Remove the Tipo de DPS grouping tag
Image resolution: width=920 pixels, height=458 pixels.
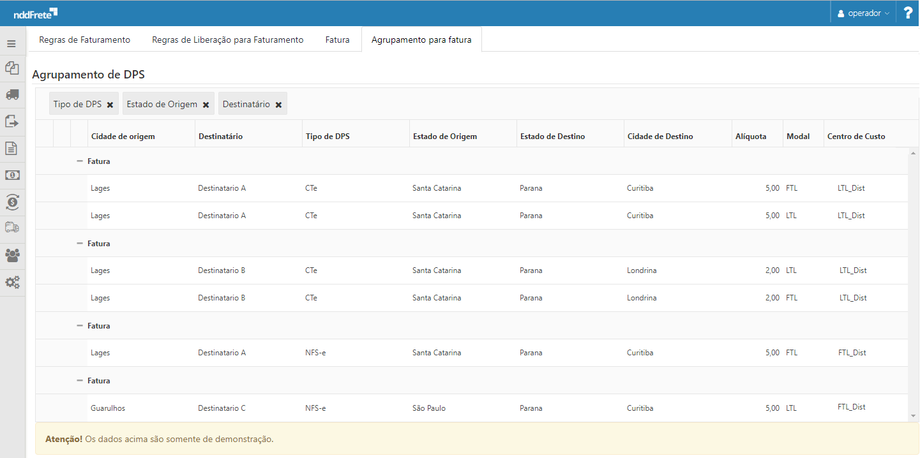click(110, 105)
